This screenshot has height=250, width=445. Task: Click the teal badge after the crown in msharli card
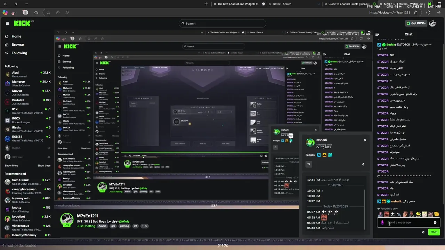[330, 155]
